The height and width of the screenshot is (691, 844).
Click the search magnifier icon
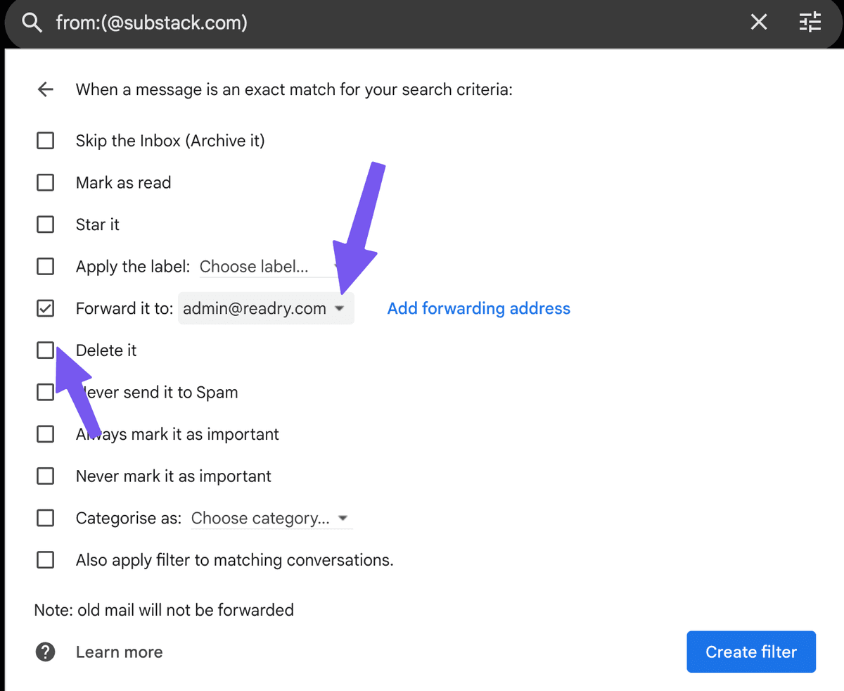tap(32, 23)
